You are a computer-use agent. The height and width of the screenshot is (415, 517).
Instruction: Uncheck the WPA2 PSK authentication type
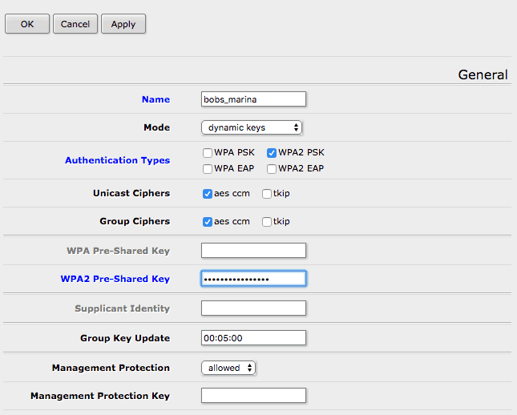click(272, 153)
